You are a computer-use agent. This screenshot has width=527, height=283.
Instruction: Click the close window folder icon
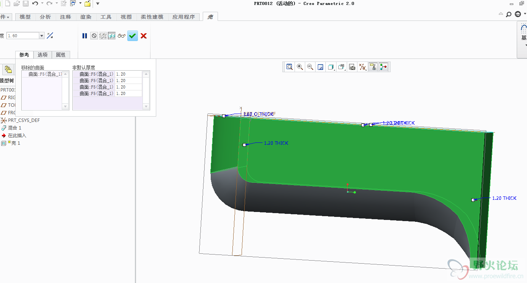pyautogui.click(x=87, y=3)
